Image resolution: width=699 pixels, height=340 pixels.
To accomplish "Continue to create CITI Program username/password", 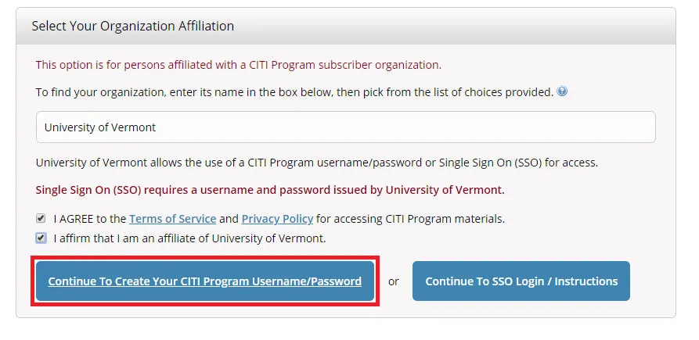I will coord(204,281).
